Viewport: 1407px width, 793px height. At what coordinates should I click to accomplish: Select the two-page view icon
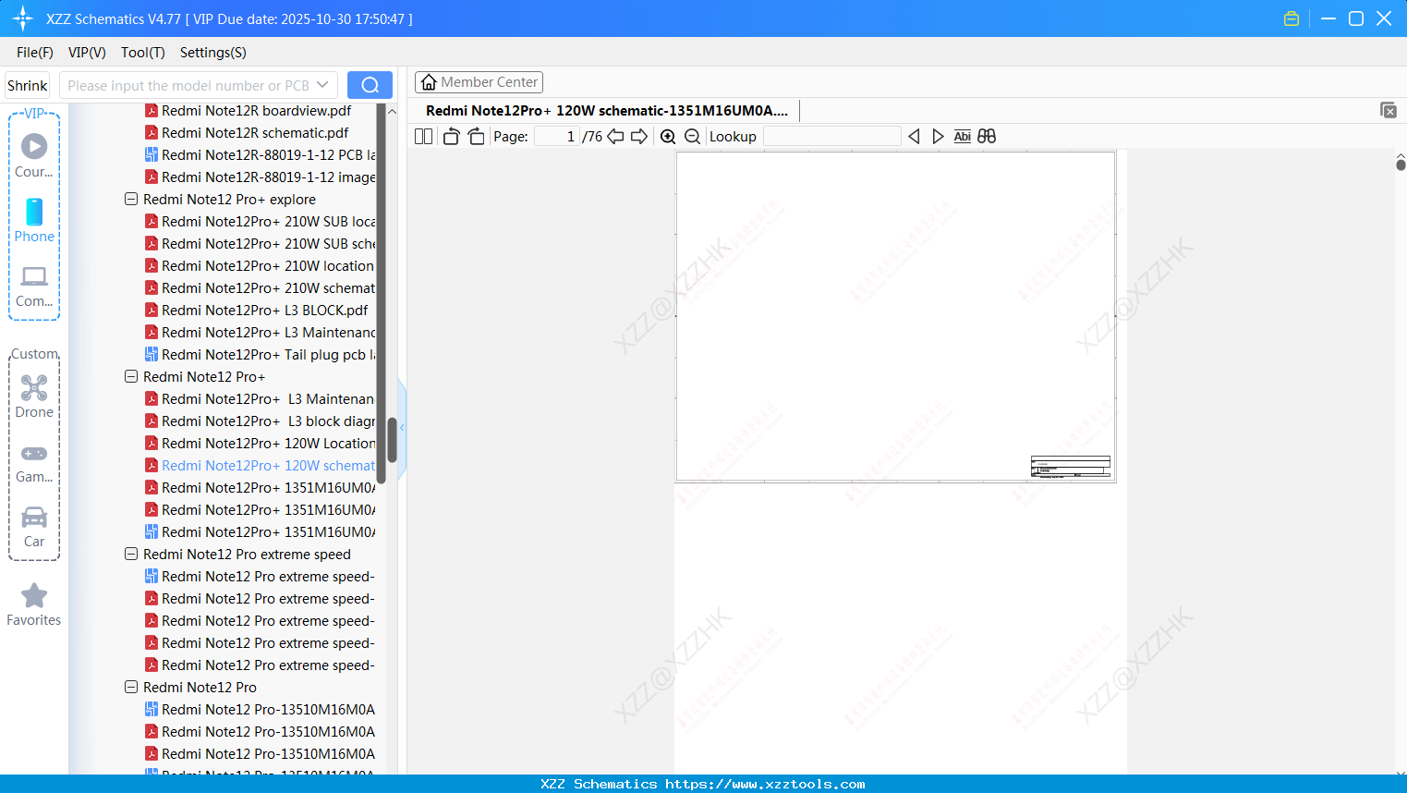coord(423,136)
